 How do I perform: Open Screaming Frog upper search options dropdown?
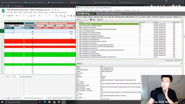pyautogui.click(x=182, y=20)
